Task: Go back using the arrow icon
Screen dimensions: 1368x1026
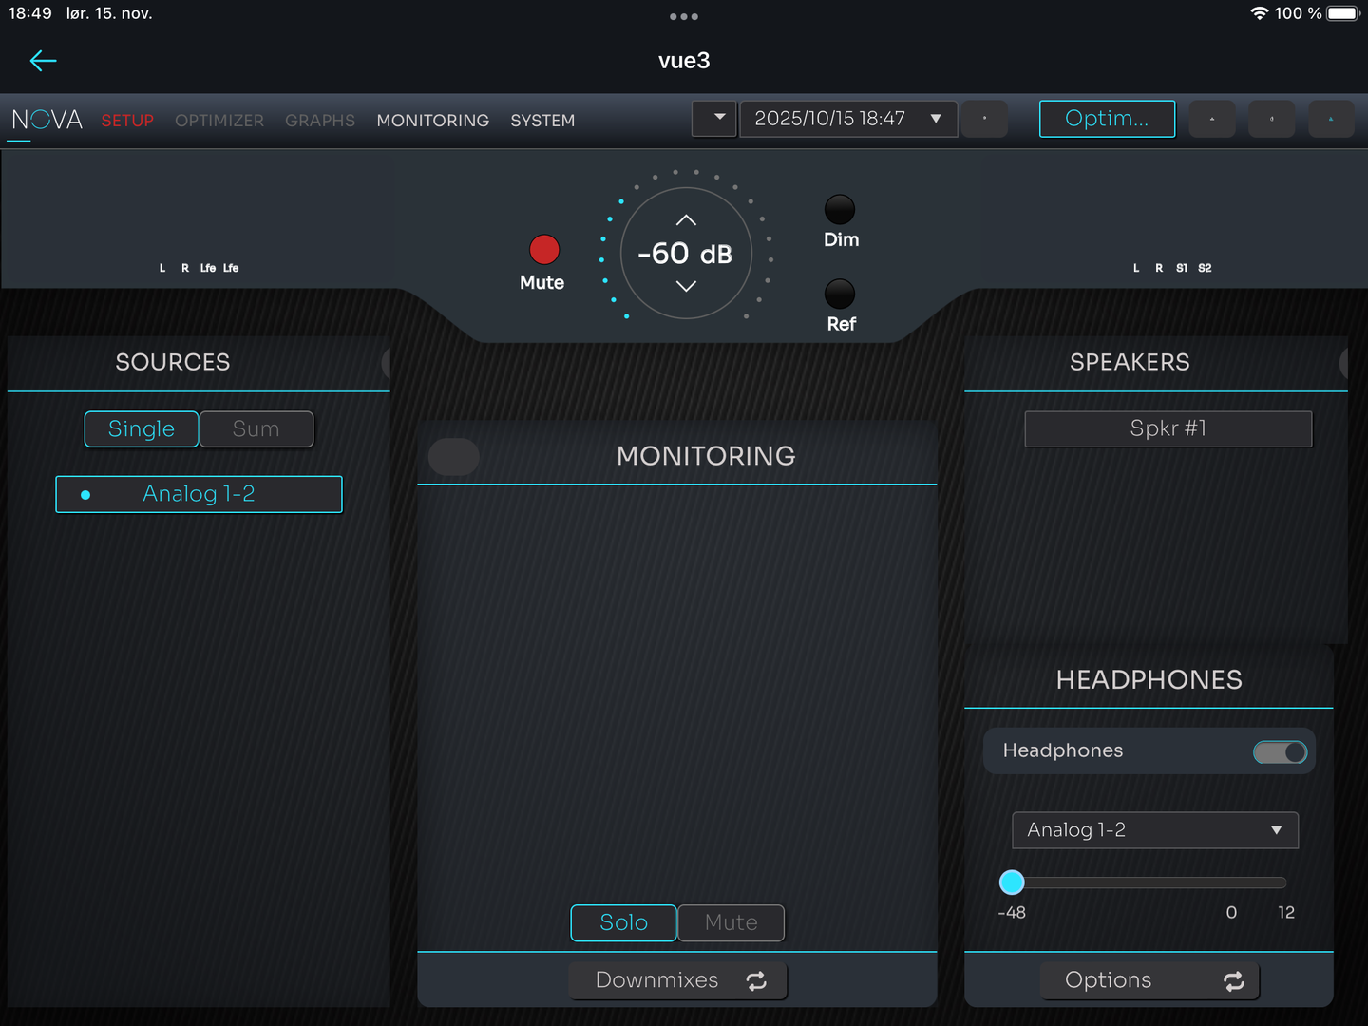Action: [x=43, y=61]
